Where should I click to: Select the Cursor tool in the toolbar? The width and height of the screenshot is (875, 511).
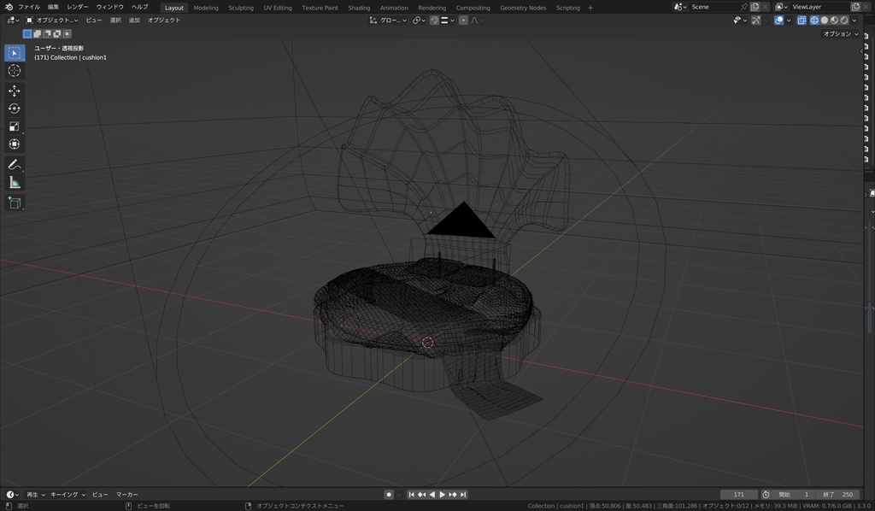click(15, 71)
